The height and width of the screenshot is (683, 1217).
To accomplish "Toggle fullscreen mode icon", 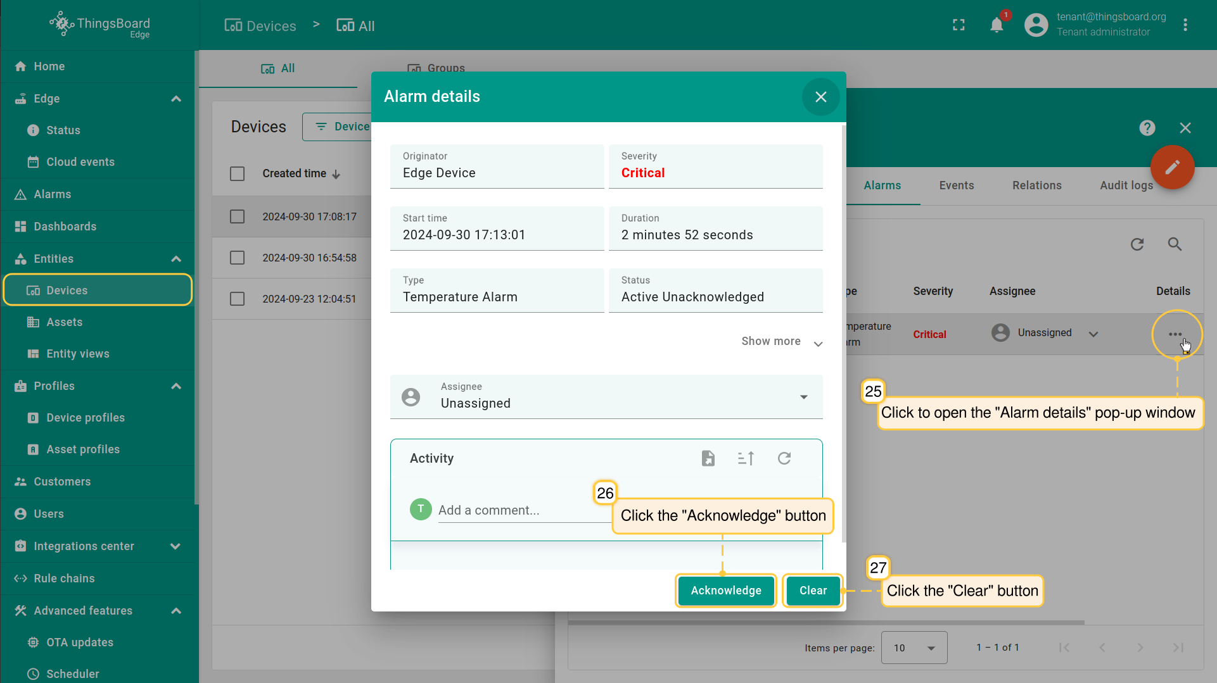I will 959,25.
